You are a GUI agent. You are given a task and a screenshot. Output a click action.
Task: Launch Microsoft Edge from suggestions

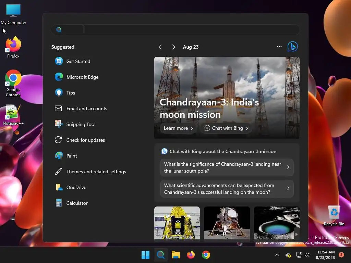coord(76,77)
